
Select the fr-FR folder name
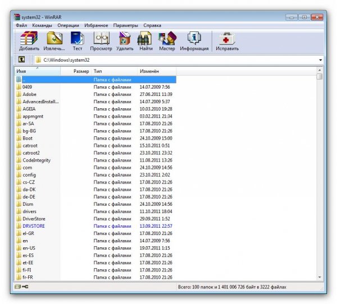coord(28,277)
